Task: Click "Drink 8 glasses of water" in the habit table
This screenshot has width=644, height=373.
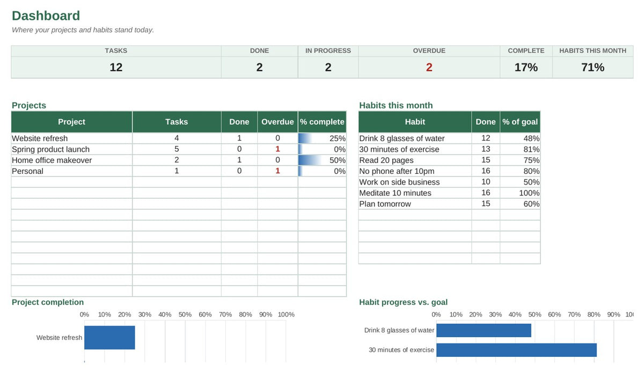Action: pyautogui.click(x=415, y=138)
